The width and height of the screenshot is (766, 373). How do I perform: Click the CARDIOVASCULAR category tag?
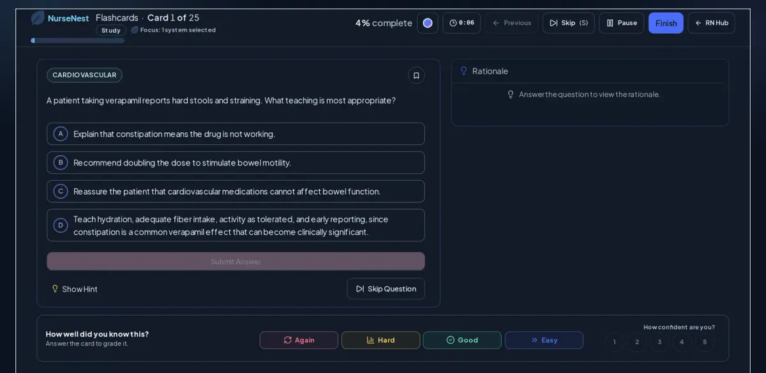[84, 75]
